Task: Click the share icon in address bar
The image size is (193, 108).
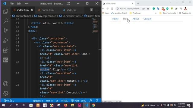Action: [x=144, y=9]
